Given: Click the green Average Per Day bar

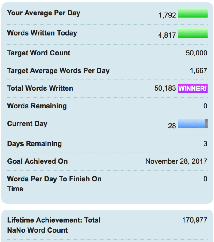Looking at the screenshot, I should coord(193,13).
